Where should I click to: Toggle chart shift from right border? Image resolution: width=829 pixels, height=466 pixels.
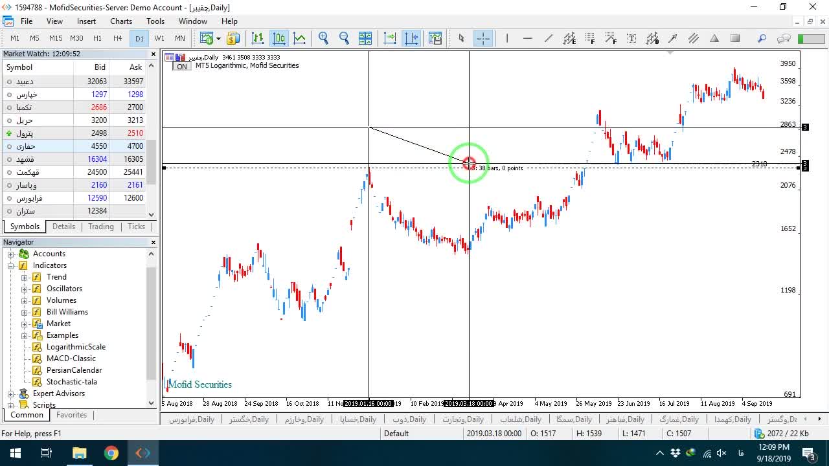coord(411,38)
